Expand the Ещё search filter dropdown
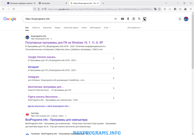This screenshot has width=194, height=135. [x=107, y=28]
